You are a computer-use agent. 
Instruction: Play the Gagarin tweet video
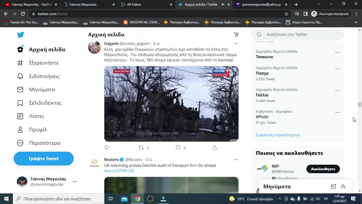point(171,104)
